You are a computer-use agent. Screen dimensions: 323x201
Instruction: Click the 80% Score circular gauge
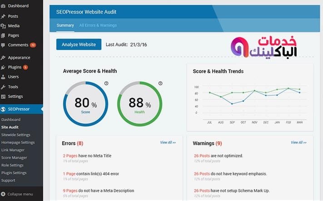click(x=85, y=104)
